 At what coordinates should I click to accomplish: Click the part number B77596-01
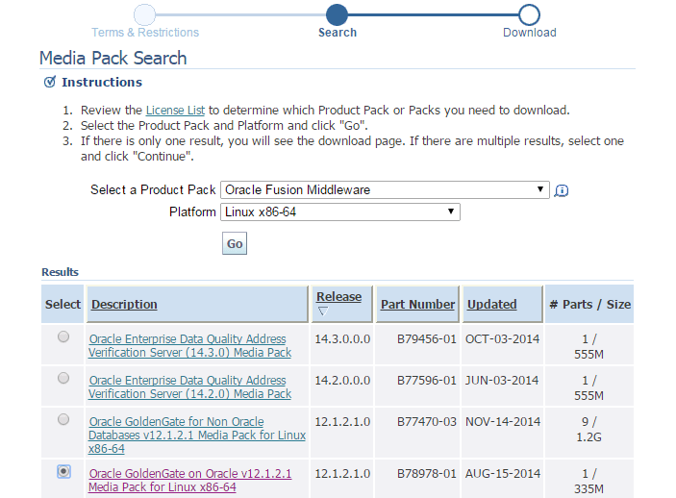pyautogui.click(x=426, y=381)
